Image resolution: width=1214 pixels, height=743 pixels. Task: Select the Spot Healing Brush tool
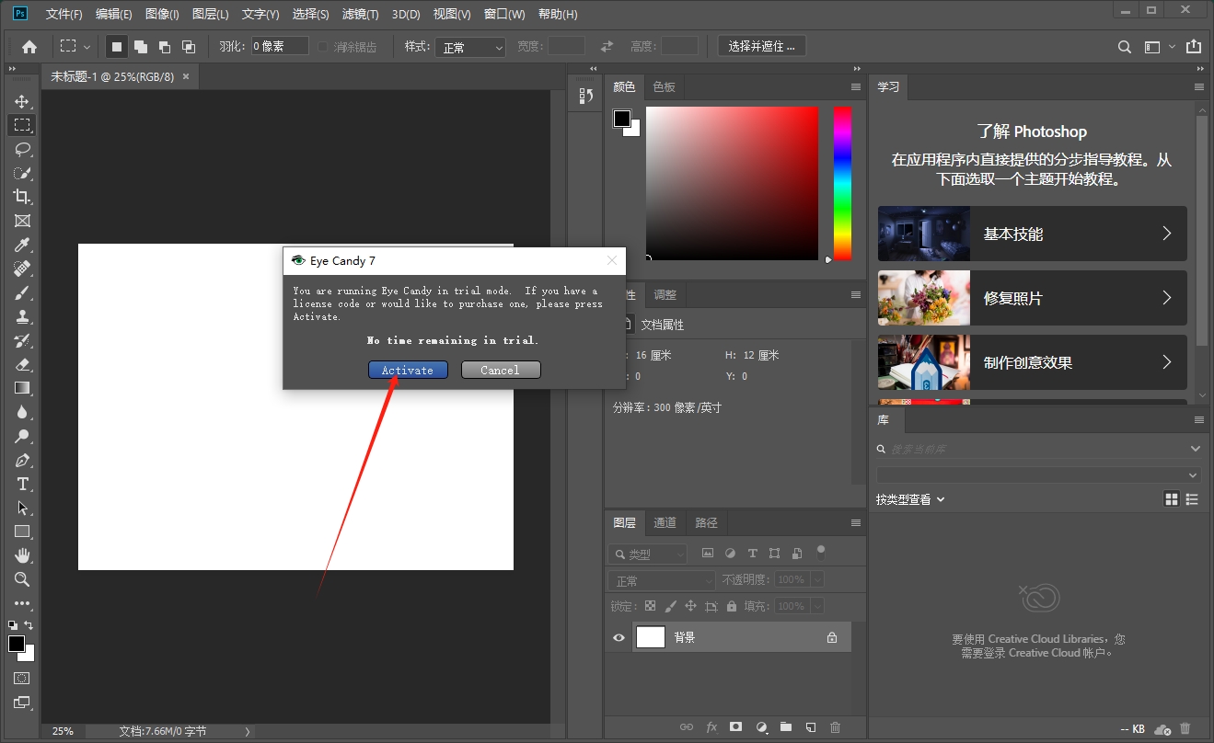22,269
